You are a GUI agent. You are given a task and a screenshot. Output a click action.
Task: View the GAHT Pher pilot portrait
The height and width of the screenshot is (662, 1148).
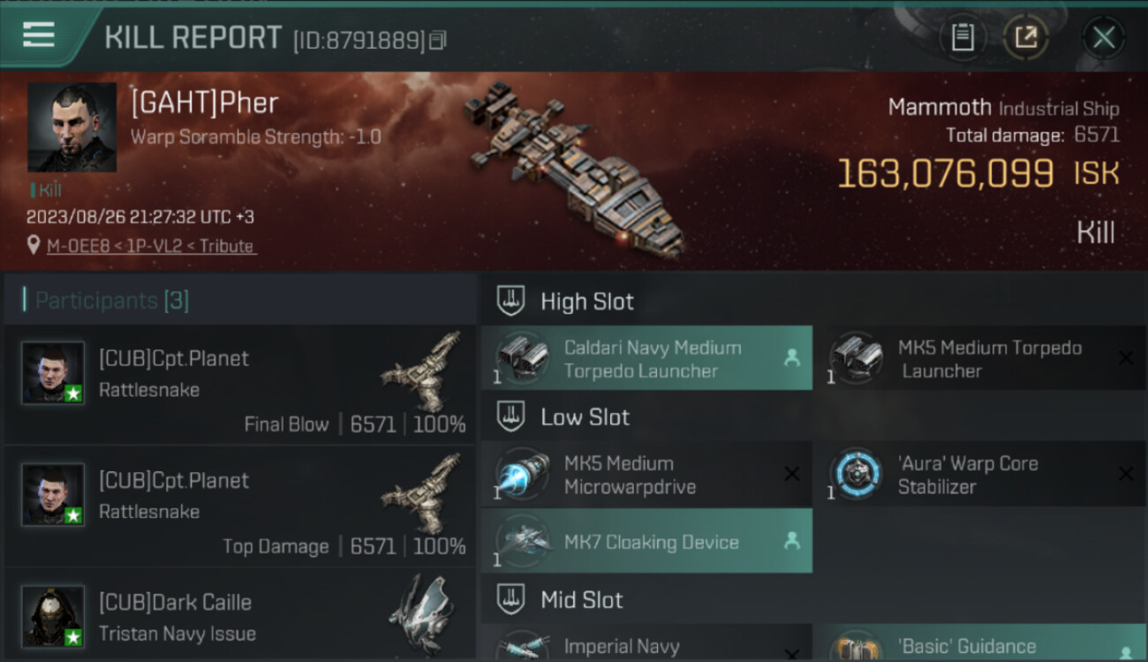point(72,127)
